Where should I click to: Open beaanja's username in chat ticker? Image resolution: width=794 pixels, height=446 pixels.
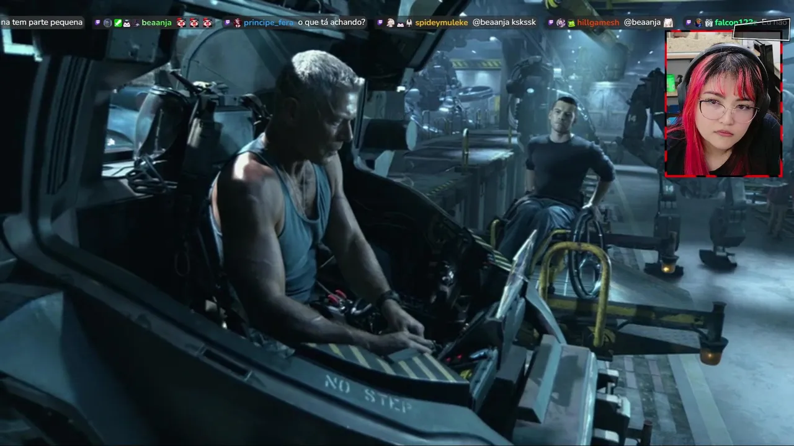coord(156,23)
